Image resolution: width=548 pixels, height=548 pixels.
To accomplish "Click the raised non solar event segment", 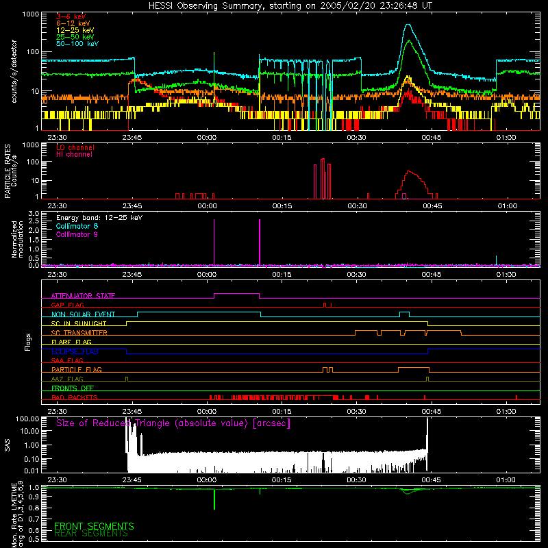I will [x=199, y=312].
